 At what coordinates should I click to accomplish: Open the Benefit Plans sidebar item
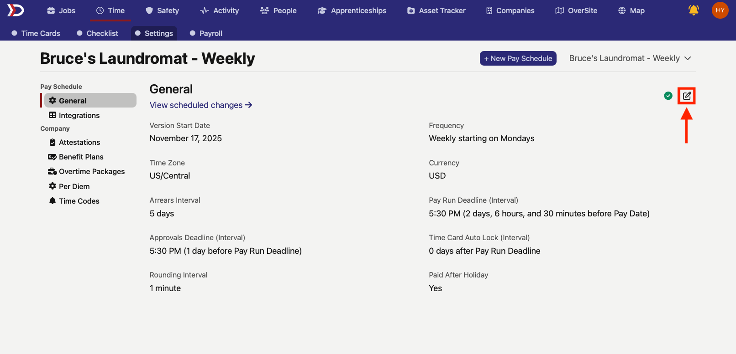(x=76, y=157)
